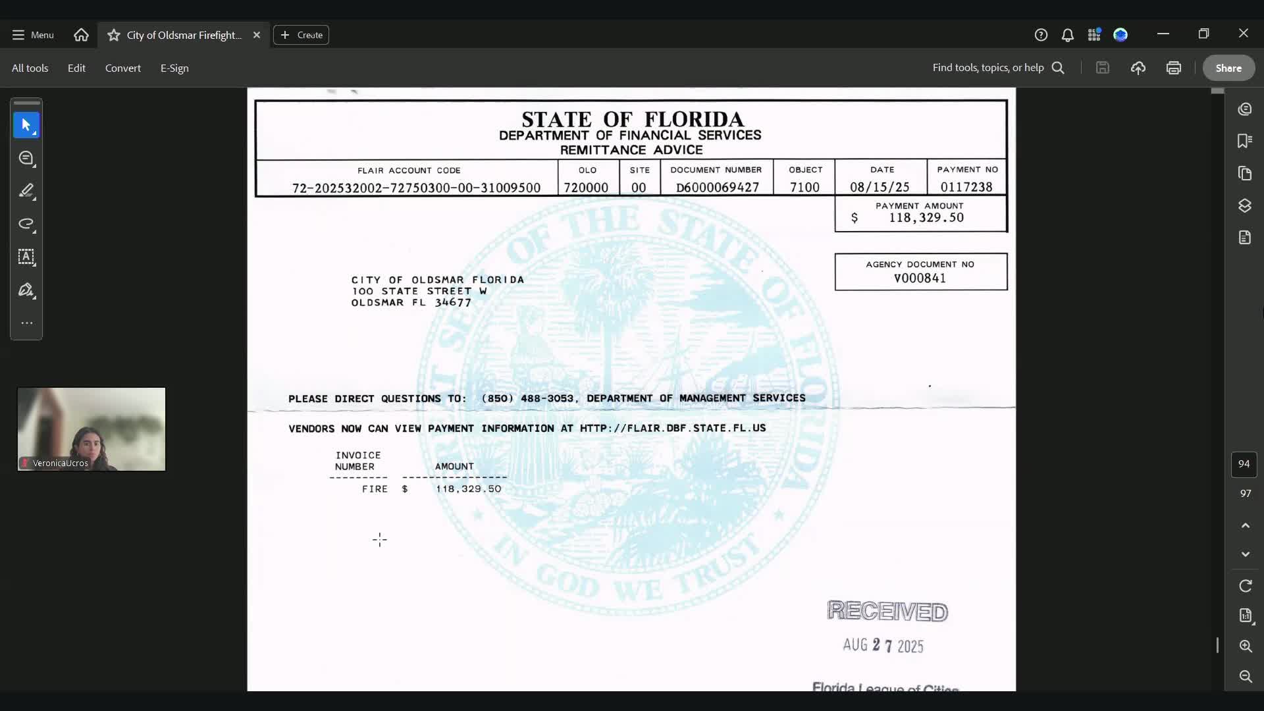Rotate page with clockwise rotate icon
1264x711 pixels.
[1245, 586]
